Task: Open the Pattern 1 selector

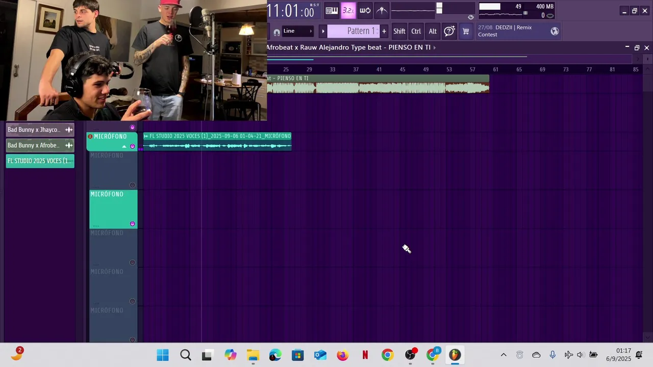Action: click(353, 31)
